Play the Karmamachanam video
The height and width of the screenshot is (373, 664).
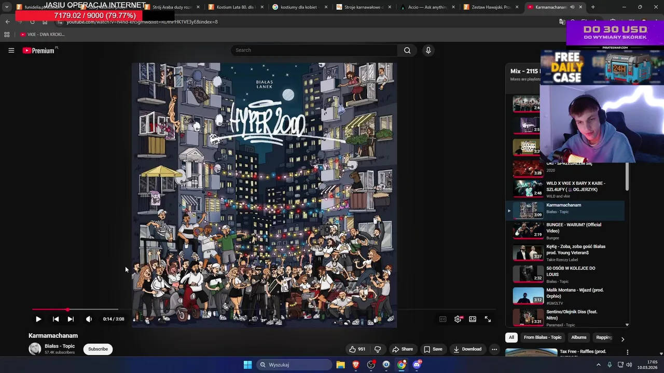pyautogui.click(x=38, y=319)
